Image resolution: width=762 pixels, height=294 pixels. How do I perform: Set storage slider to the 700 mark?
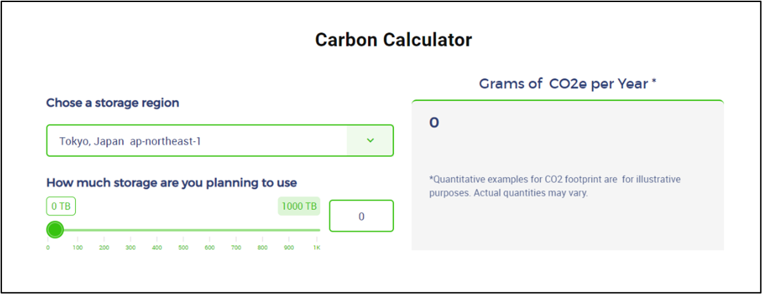coord(236,230)
